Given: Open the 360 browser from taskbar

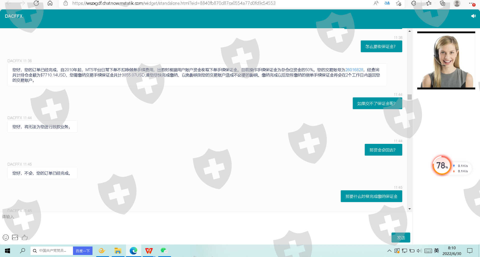Looking at the screenshot, I should (102, 251).
